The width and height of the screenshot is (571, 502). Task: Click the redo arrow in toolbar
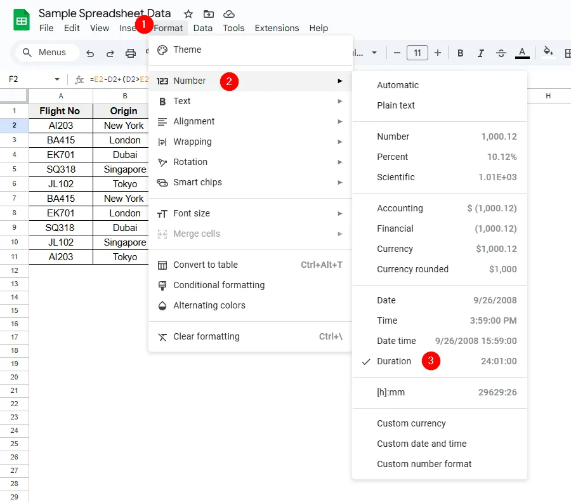[110, 53]
